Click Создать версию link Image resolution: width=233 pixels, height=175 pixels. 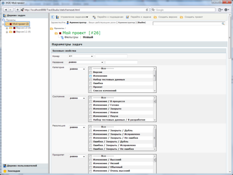pos(167,17)
